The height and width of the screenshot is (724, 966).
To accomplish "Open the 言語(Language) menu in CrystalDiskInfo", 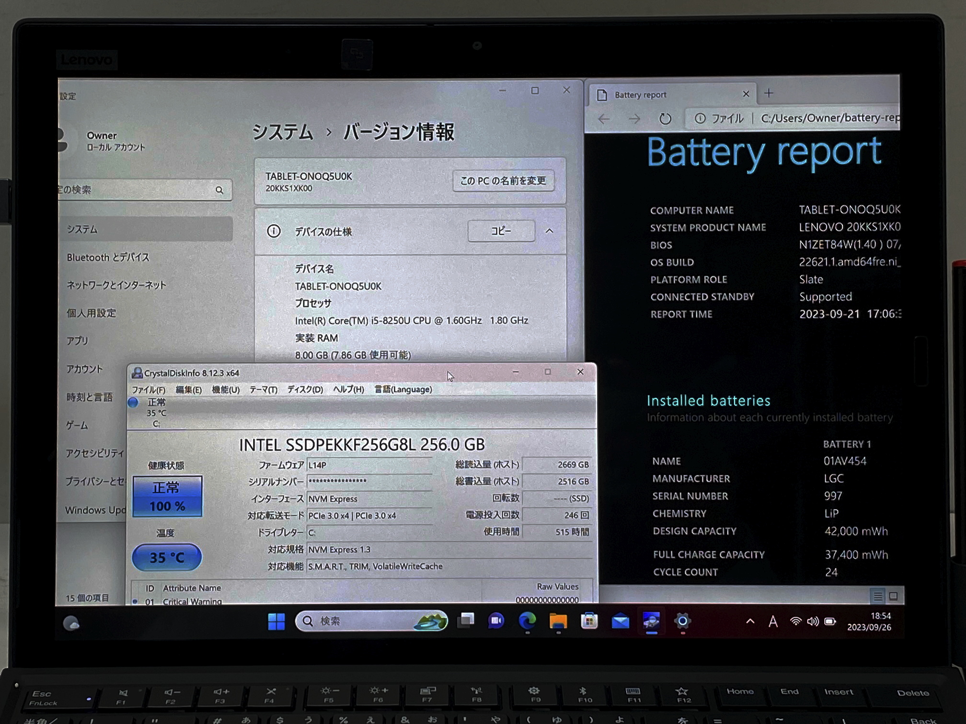I will click(x=403, y=390).
